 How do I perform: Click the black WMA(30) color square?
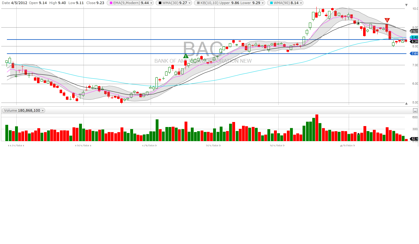point(160,3)
